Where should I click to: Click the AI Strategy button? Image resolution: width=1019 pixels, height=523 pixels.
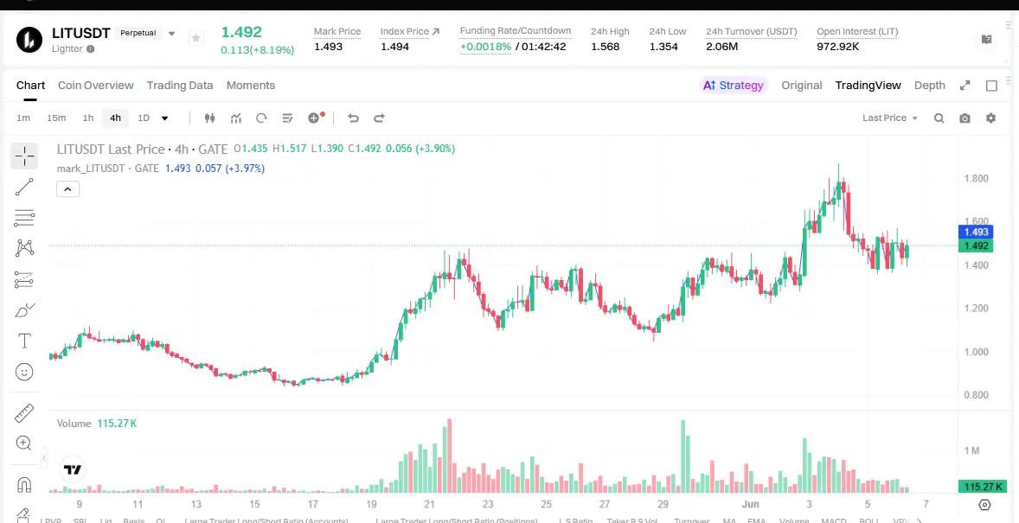(x=734, y=85)
